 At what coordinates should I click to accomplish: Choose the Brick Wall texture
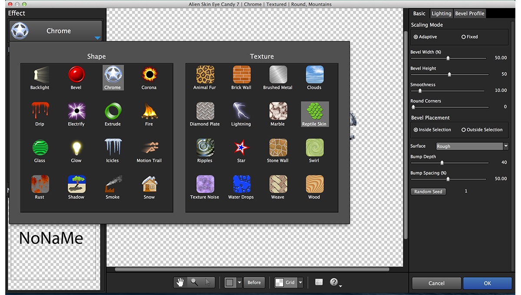click(241, 77)
